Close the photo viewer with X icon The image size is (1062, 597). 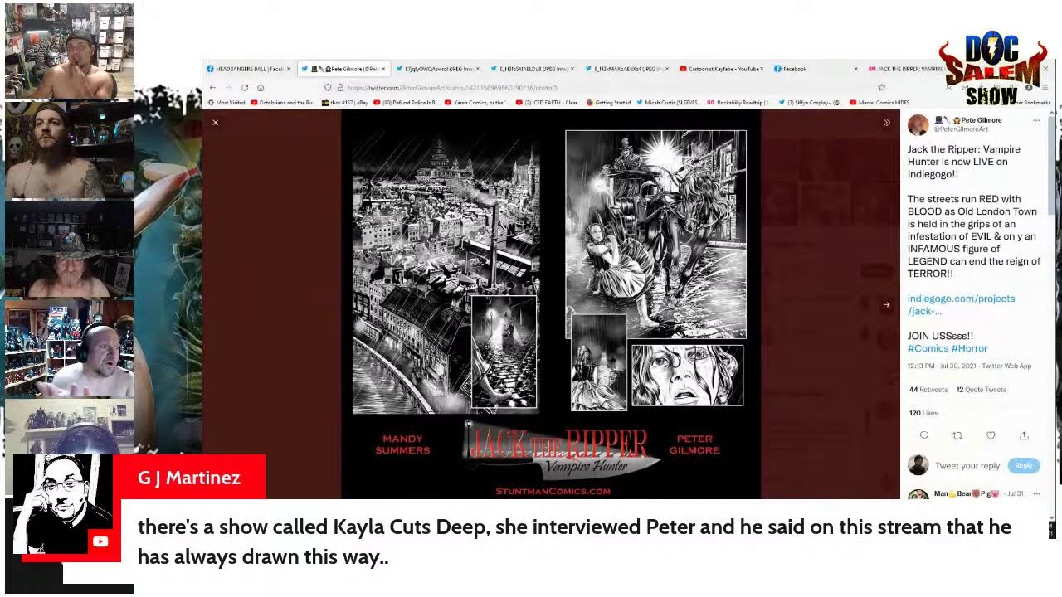(x=215, y=123)
